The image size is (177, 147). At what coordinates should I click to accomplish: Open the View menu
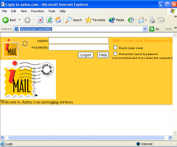24,11
